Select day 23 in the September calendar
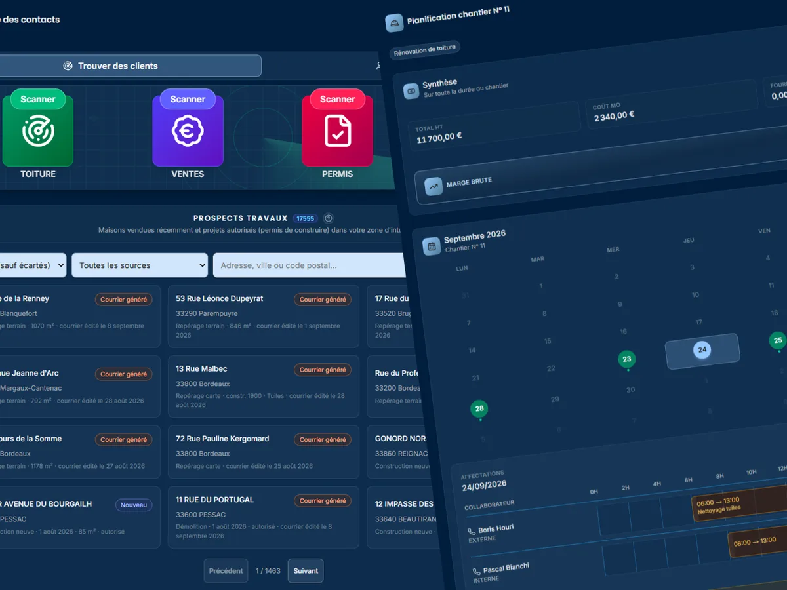Viewport: 787px width, 590px height. point(627,359)
